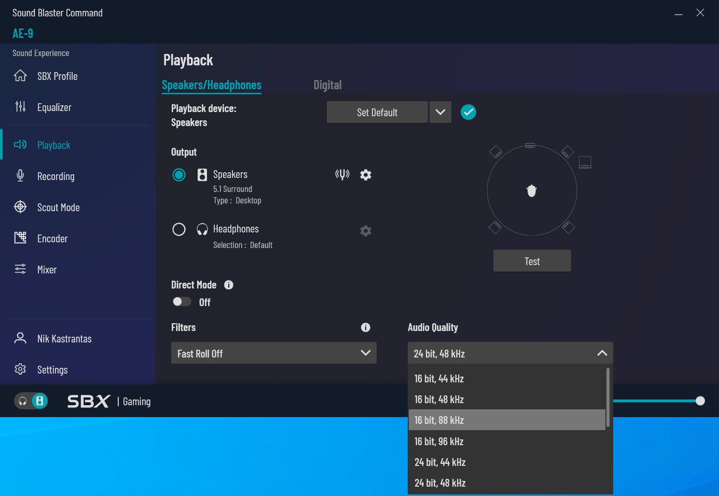Click the Audio Quality list scrollbar

pos(608,398)
